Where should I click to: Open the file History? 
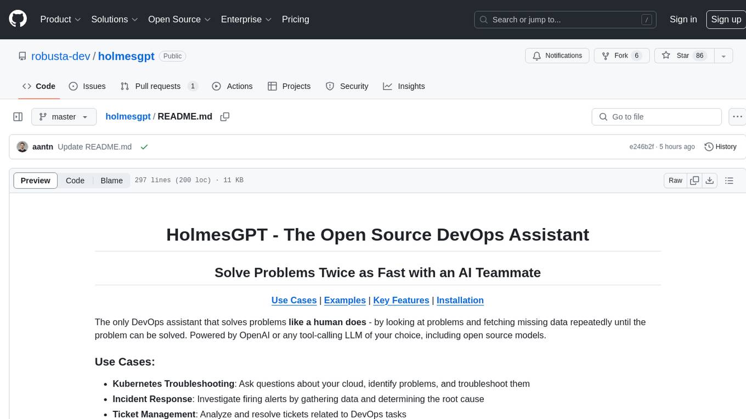(720, 147)
